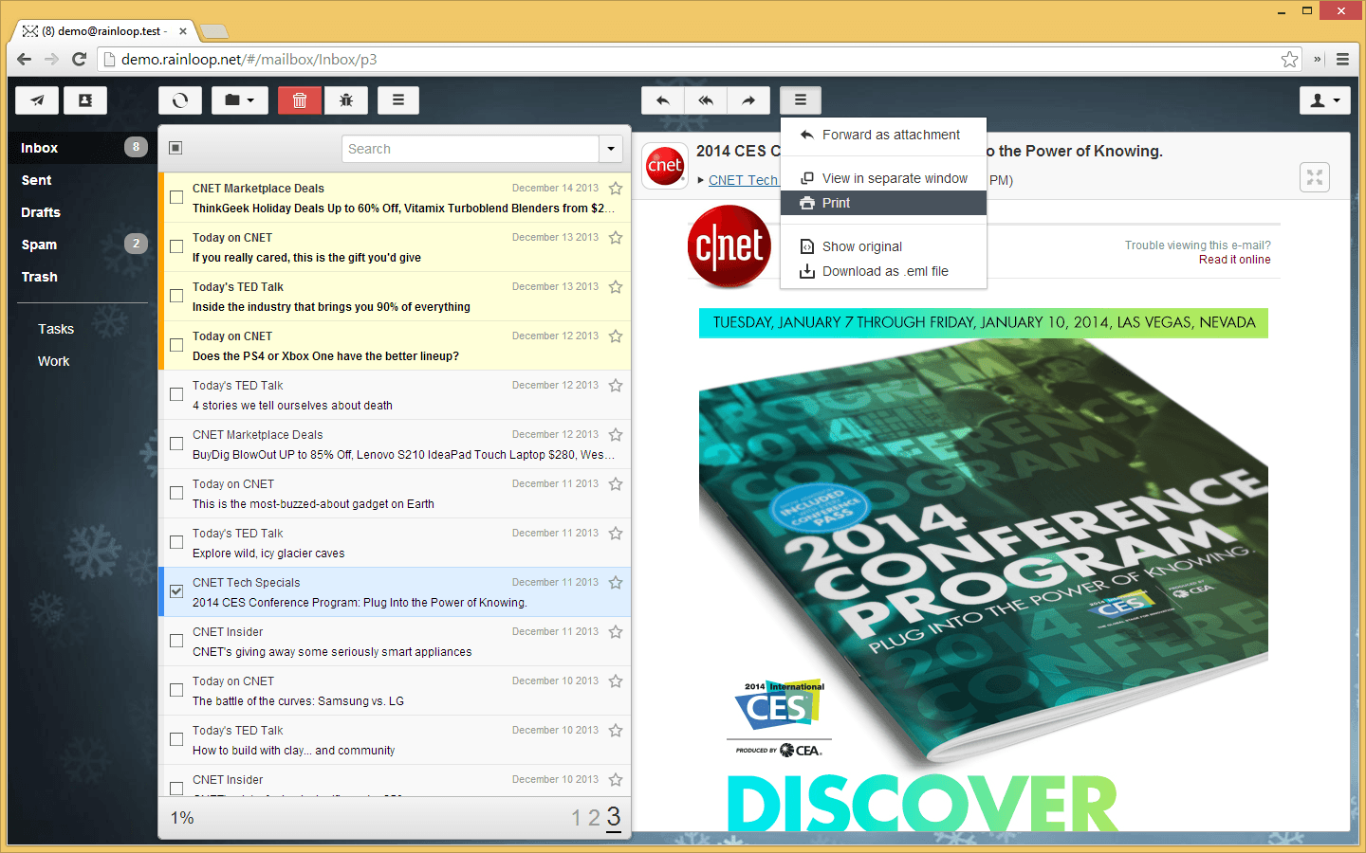Open the folder actions dropdown
1366x853 pixels.
(239, 100)
